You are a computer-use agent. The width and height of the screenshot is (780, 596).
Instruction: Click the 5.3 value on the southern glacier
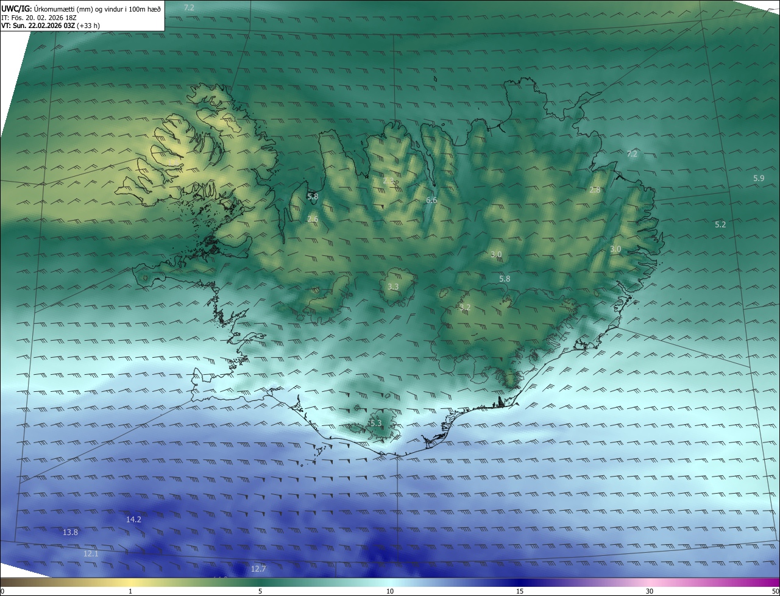click(375, 423)
